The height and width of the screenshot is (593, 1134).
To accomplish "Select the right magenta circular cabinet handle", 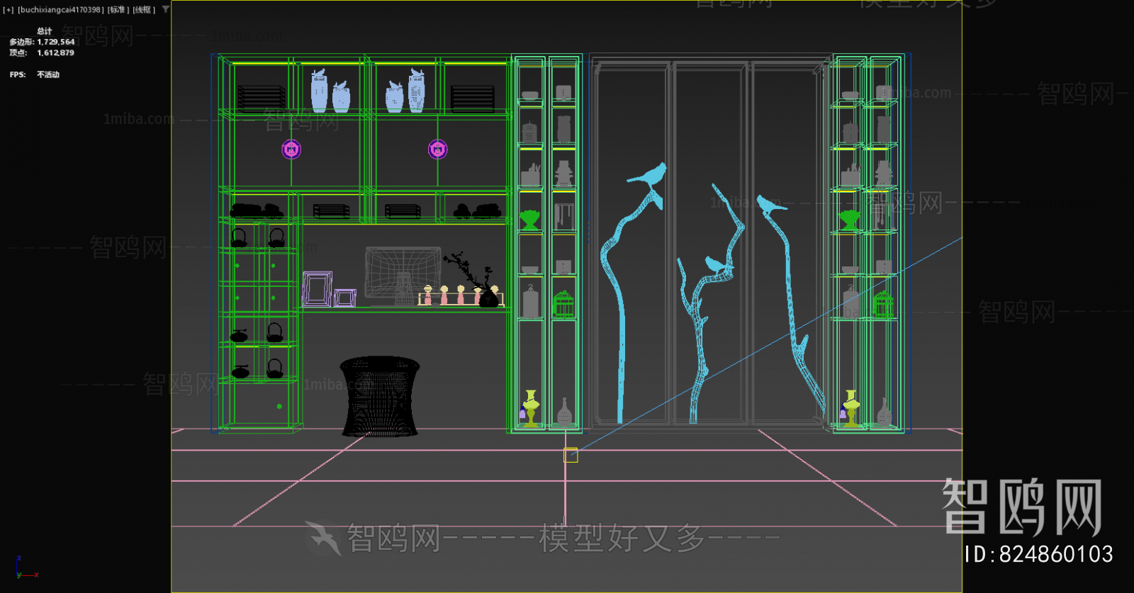I will coord(438,149).
